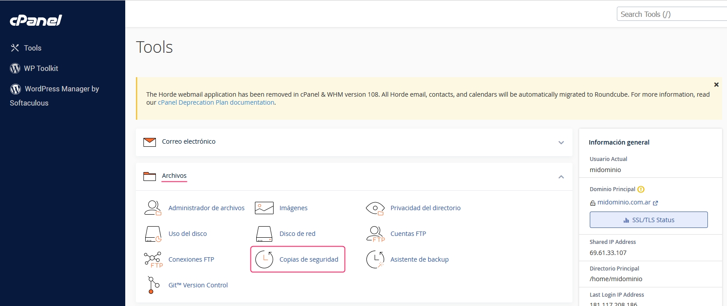Open the Disco de red icon
Screen dimensions: 727x306
(264, 234)
